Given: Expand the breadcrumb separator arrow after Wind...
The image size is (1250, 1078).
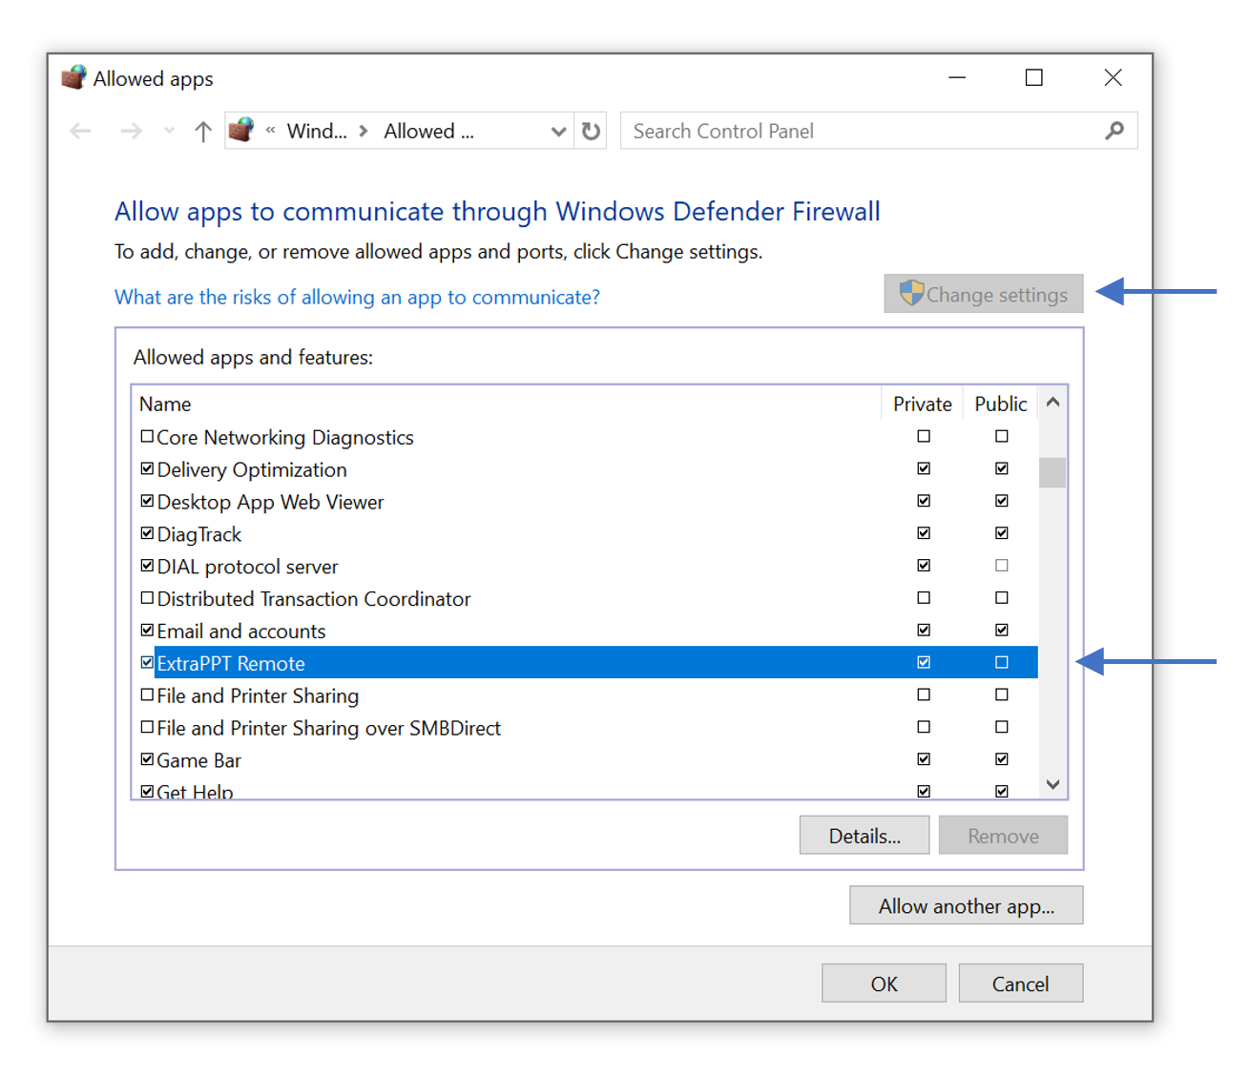Looking at the screenshot, I should (x=364, y=131).
